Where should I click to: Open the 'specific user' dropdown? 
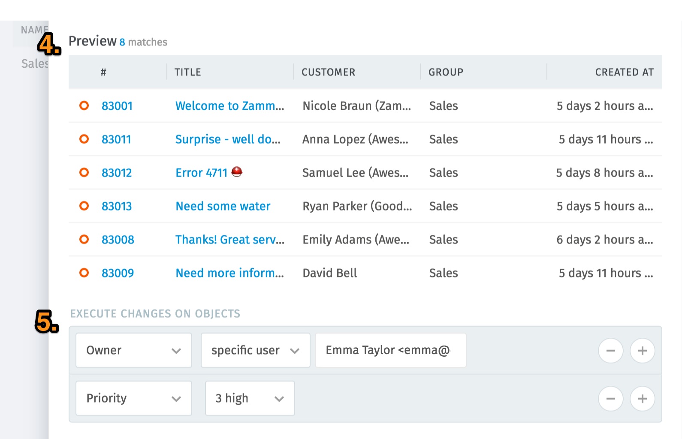click(256, 350)
